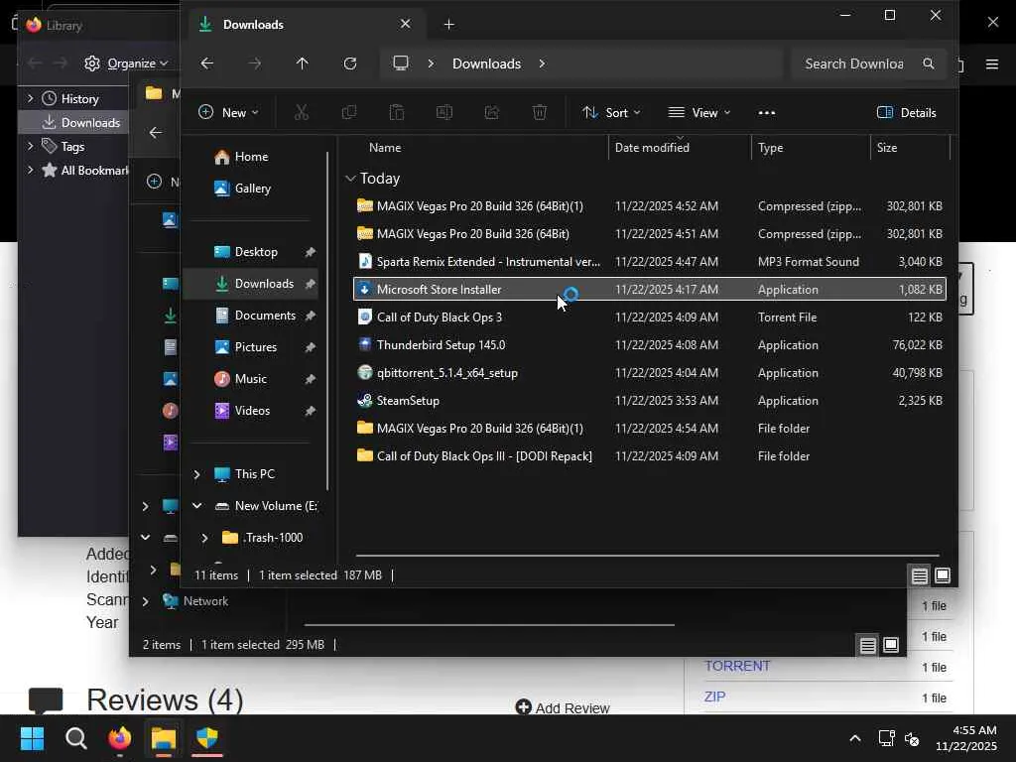Sort by Type column header
The width and height of the screenshot is (1016, 762).
(770, 148)
